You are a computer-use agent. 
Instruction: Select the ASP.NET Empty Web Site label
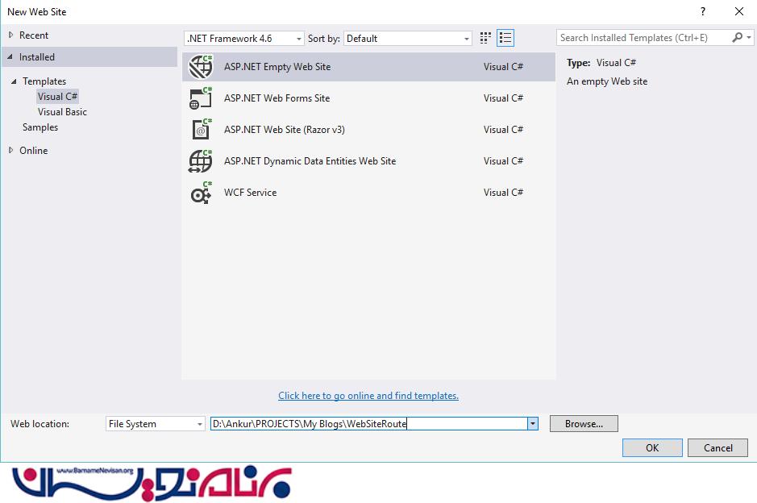(277, 67)
